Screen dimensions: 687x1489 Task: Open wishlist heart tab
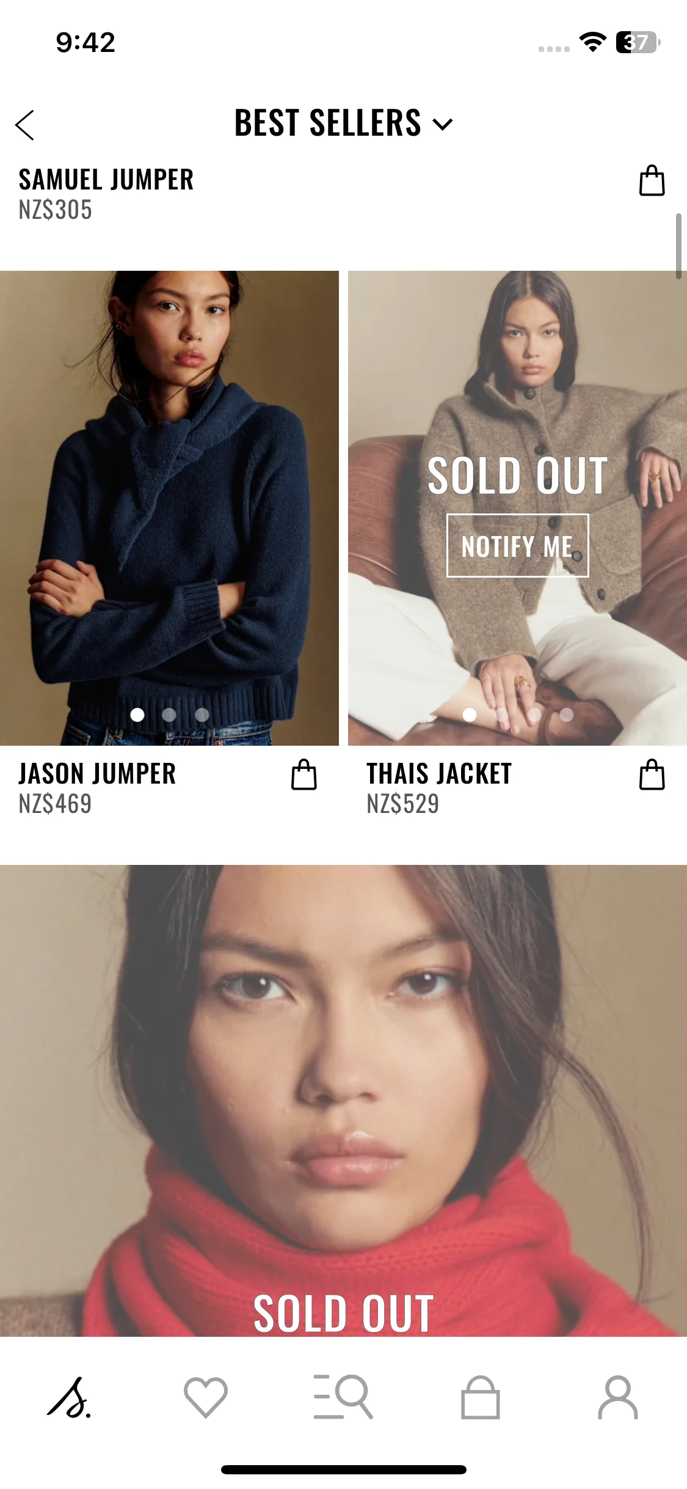click(x=206, y=1397)
